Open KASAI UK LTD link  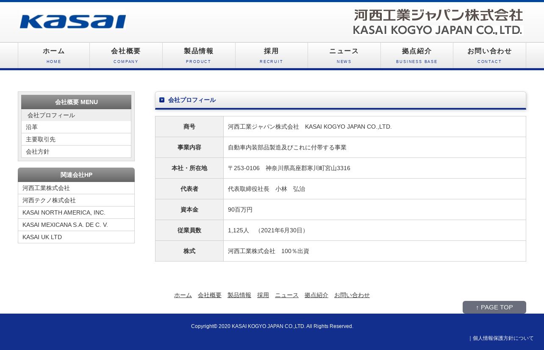(76, 237)
